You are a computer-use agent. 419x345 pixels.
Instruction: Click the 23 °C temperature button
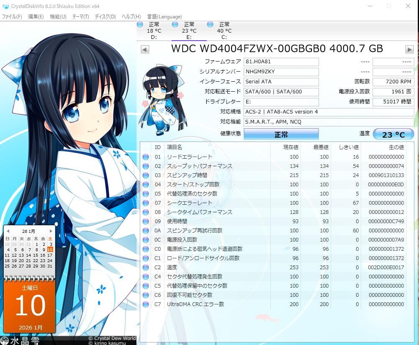[393, 134]
